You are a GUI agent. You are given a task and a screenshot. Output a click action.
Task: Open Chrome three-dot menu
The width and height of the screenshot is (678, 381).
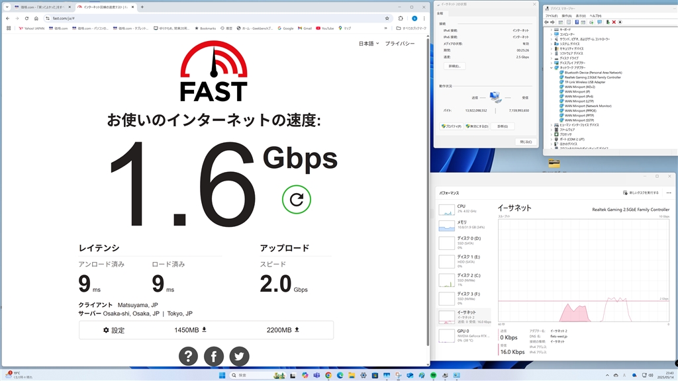(424, 19)
